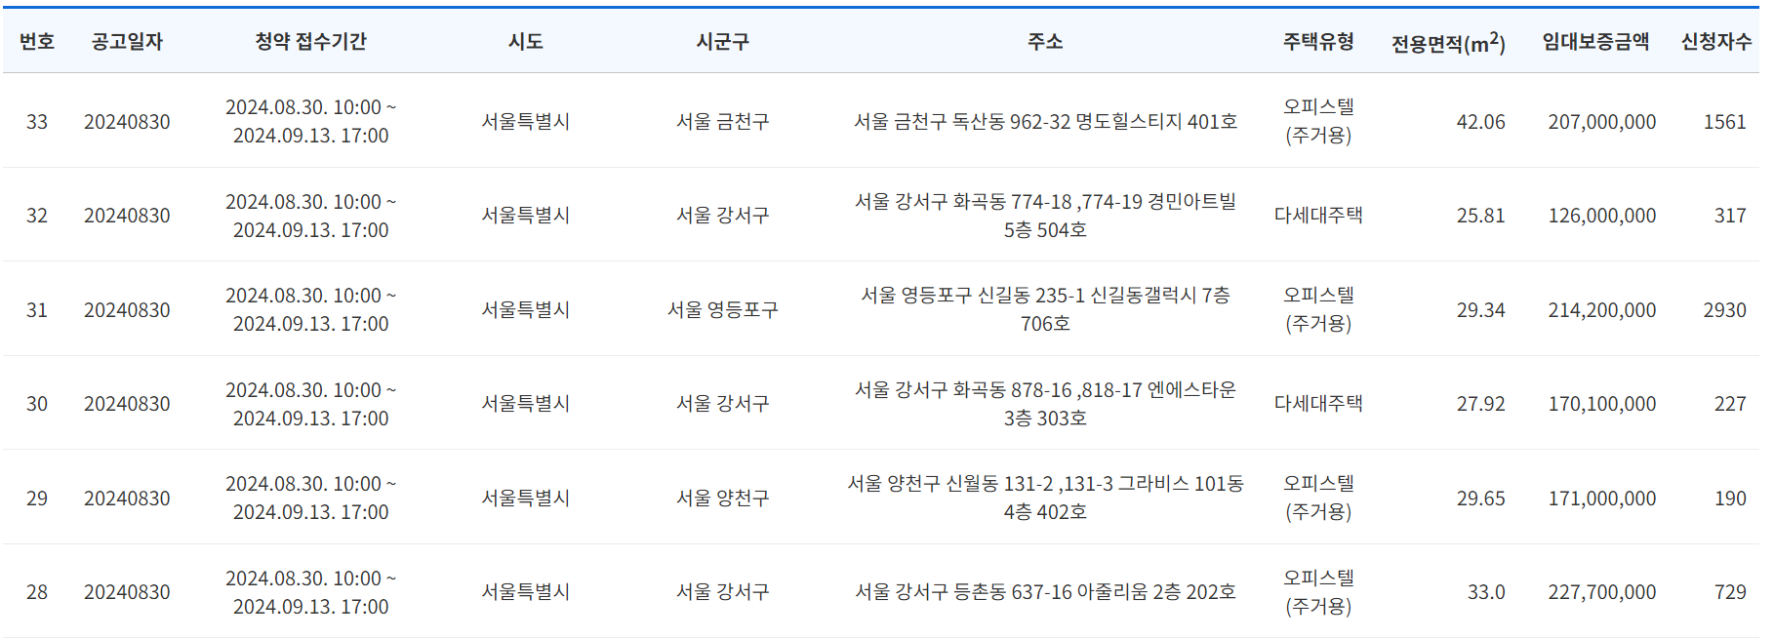Click deposit amount 126,000,000

tap(1601, 216)
